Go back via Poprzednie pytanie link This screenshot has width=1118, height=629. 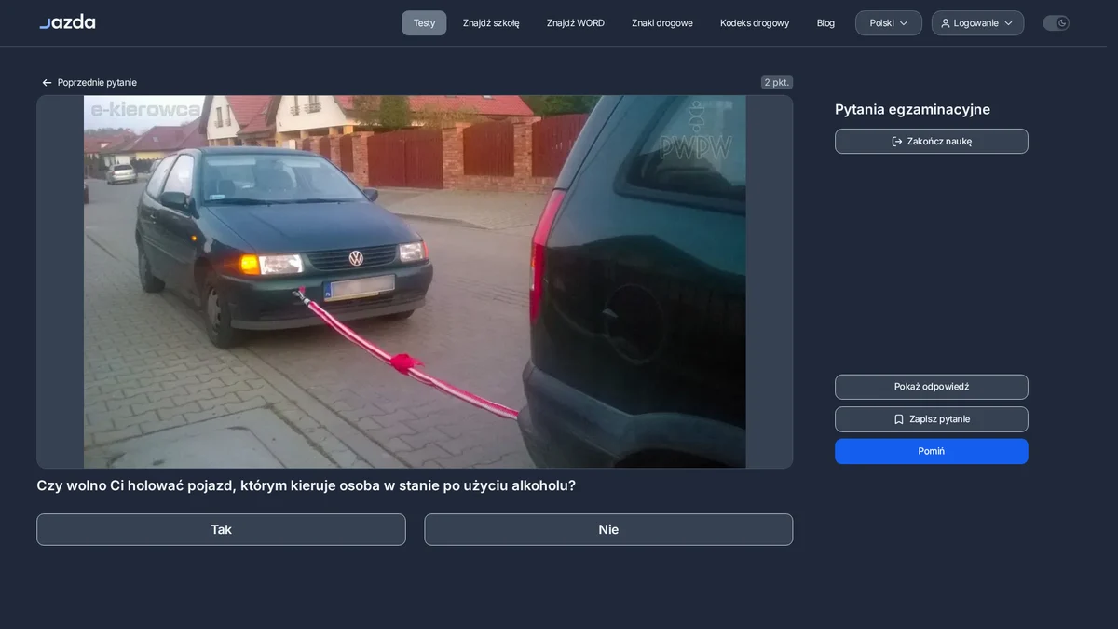tap(89, 82)
